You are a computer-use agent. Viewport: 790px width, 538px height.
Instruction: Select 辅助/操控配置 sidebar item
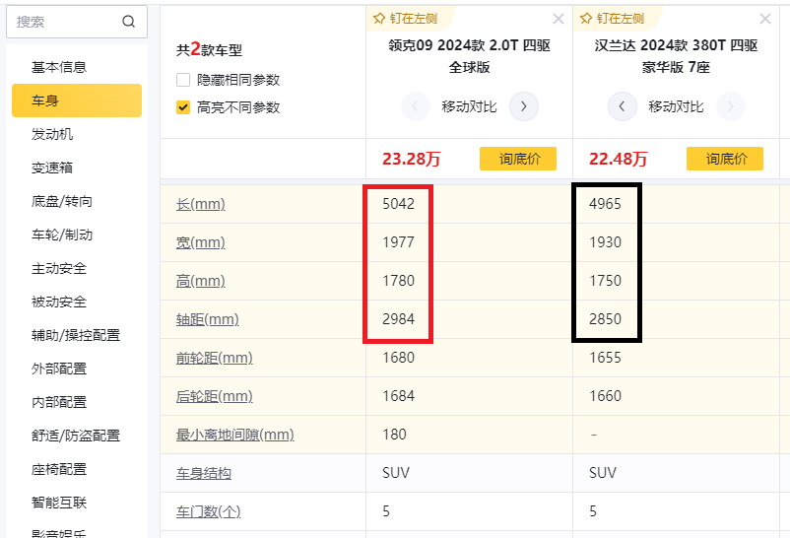coord(76,335)
